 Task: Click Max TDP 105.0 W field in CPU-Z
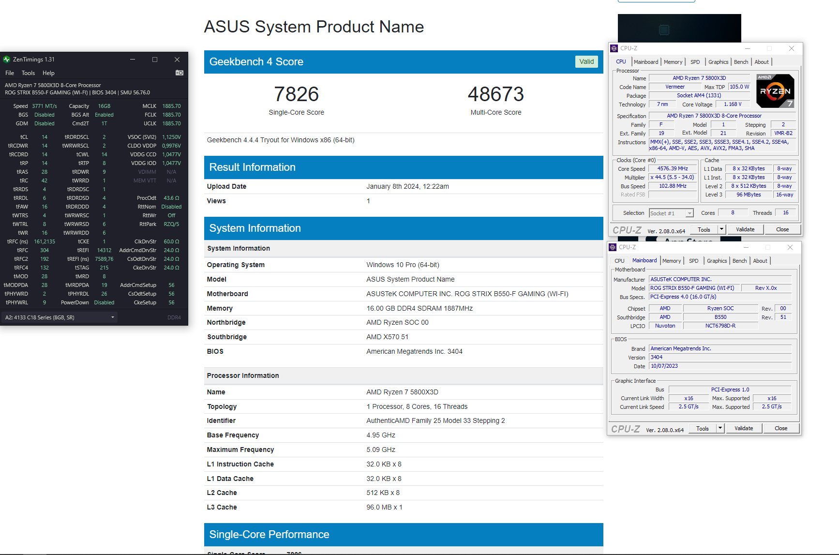[x=739, y=87]
